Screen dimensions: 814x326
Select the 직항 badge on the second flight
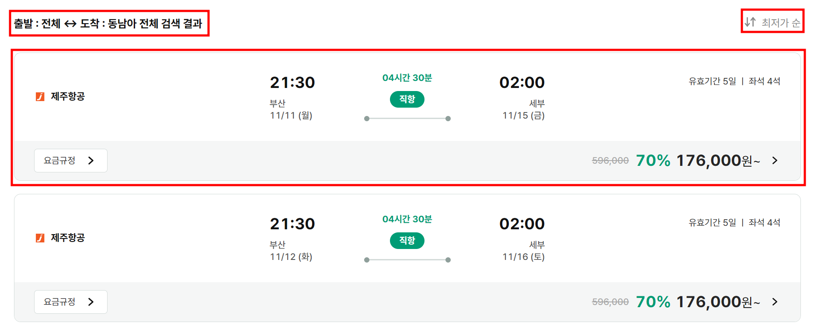click(x=407, y=241)
